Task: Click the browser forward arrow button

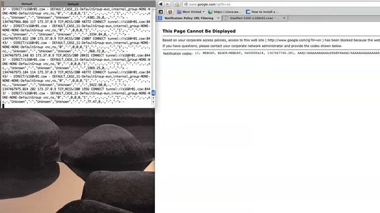Action: click(167, 4)
